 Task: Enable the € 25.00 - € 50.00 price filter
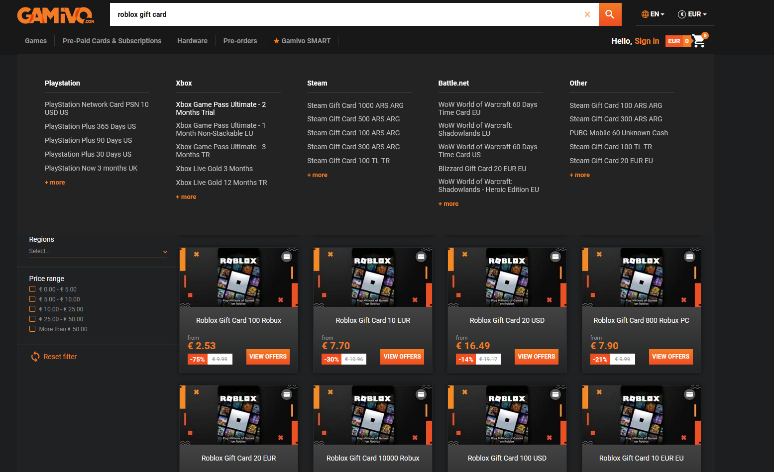click(x=32, y=319)
